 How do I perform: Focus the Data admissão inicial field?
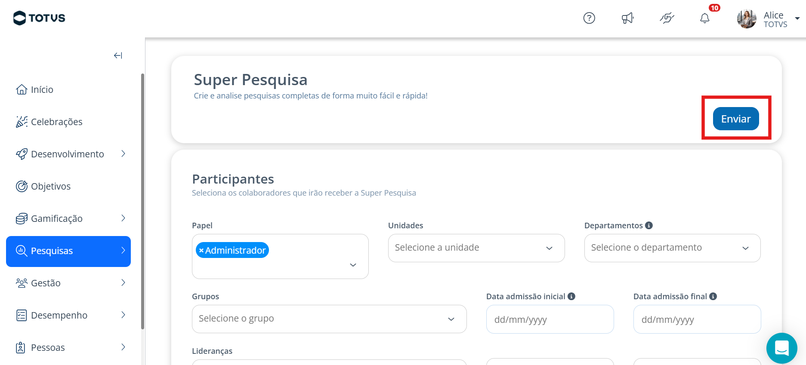550,319
